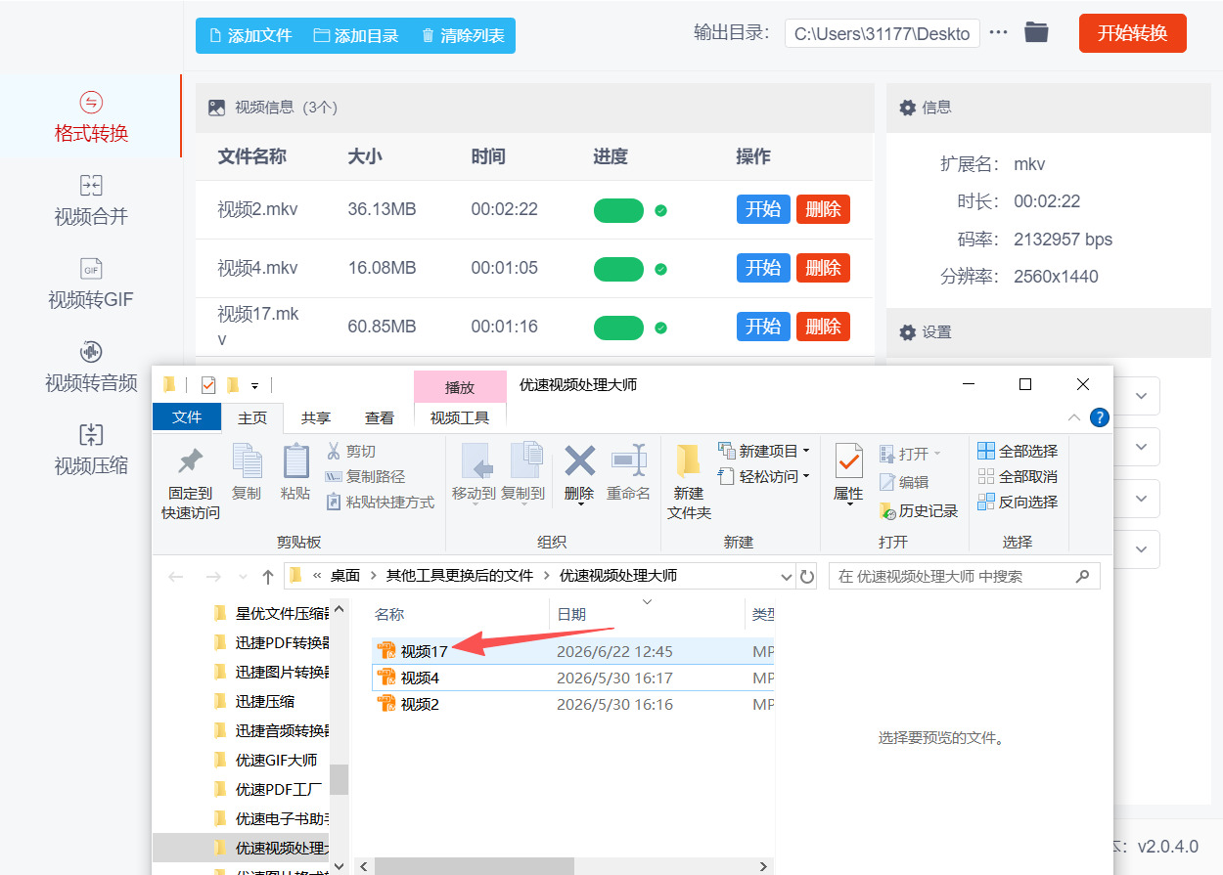Click the three-dots browse output directory button
Screen dimensions: 1223x875
coord(998,32)
